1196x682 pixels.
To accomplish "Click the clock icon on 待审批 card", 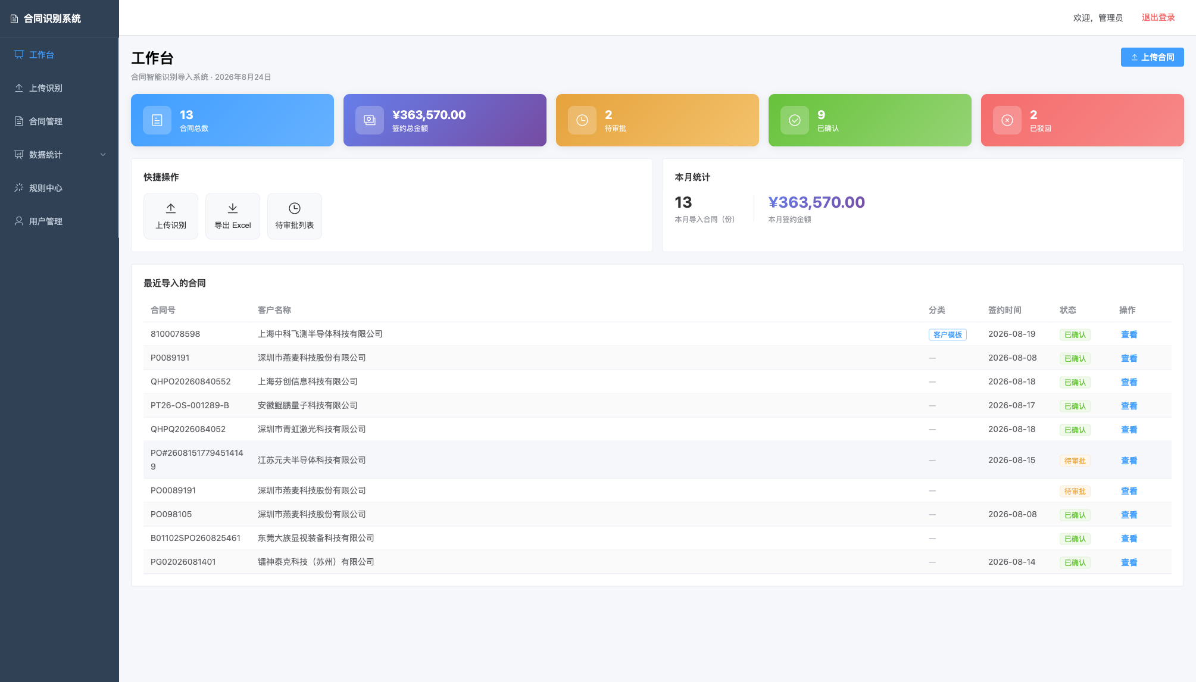I will point(582,120).
